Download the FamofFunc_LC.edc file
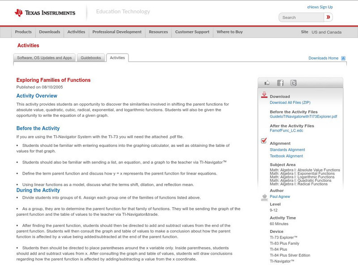This screenshot has height=265, width=358. (286, 130)
